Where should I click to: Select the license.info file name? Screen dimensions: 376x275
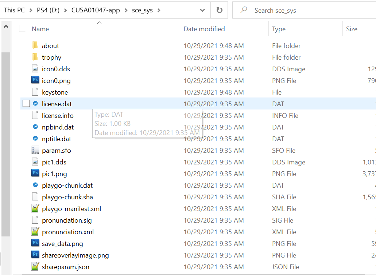tap(58, 116)
